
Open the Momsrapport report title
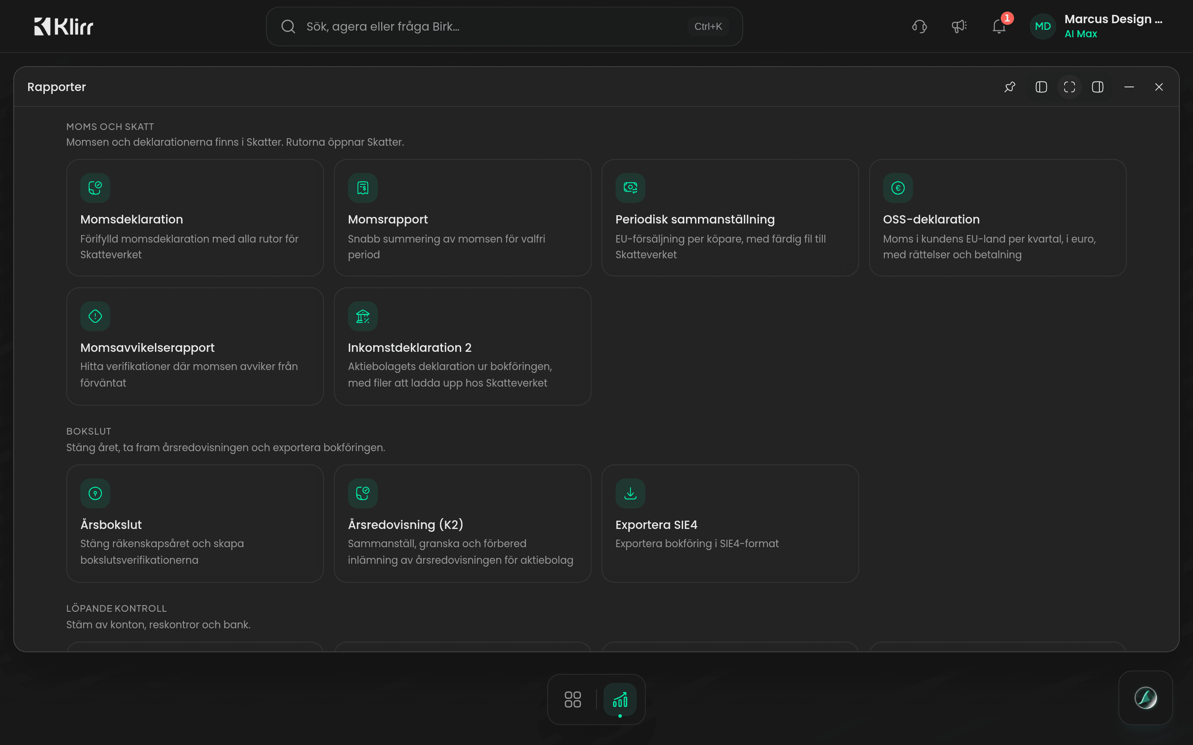pyautogui.click(x=388, y=219)
